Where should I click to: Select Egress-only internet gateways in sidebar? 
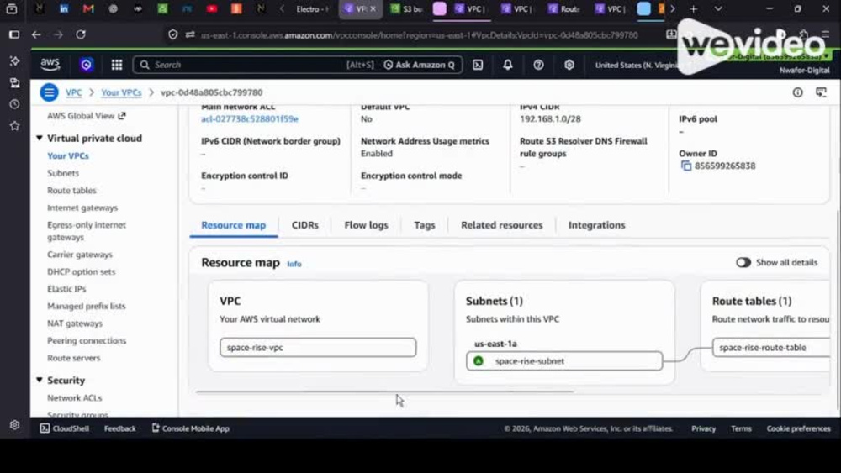pos(87,231)
